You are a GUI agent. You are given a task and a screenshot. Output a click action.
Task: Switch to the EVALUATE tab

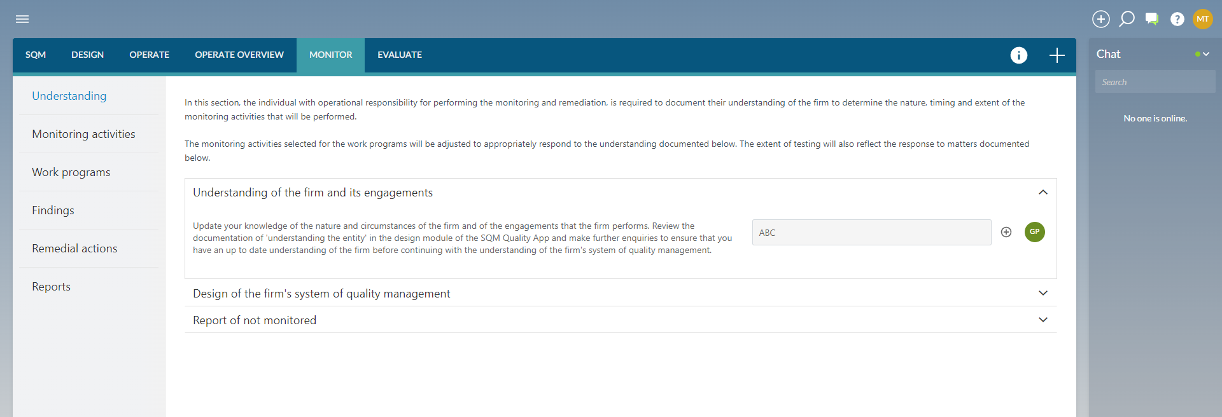tap(399, 55)
